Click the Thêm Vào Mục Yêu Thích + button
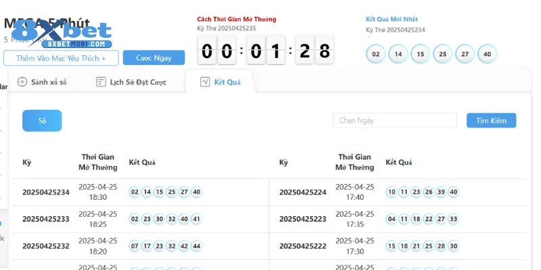 [x=61, y=58]
